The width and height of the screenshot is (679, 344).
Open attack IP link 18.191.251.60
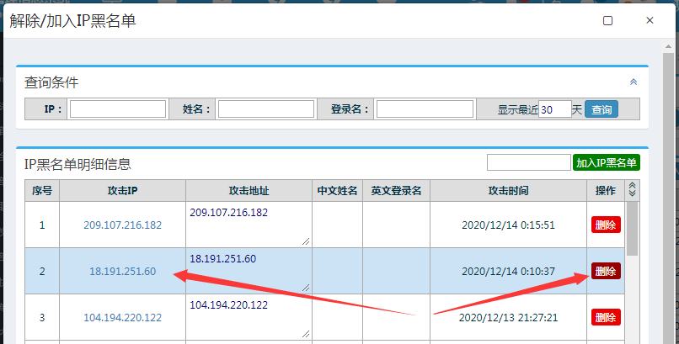pyautogui.click(x=123, y=271)
